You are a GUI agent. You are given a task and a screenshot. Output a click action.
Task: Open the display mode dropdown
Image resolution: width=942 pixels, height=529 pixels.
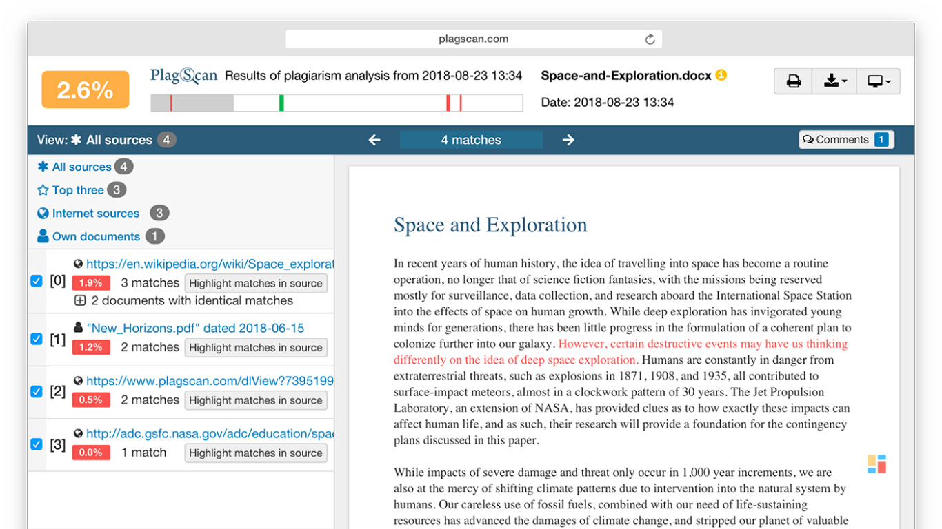pyautogui.click(x=879, y=81)
